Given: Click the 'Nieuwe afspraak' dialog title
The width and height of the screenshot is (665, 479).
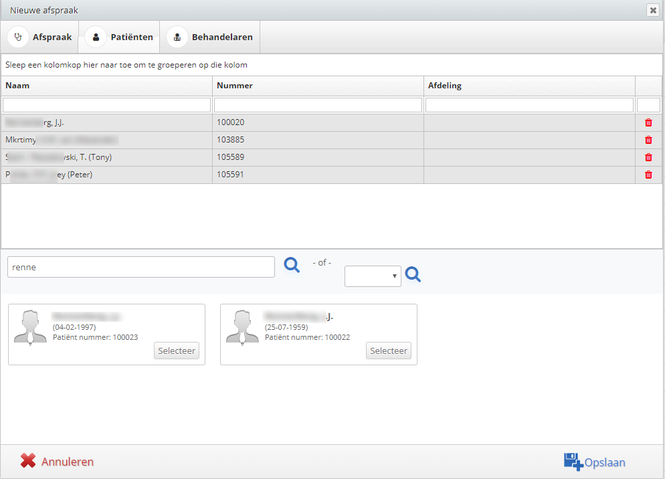Looking at the screenshot, I should pyautogui.click(x=44, y=10).
